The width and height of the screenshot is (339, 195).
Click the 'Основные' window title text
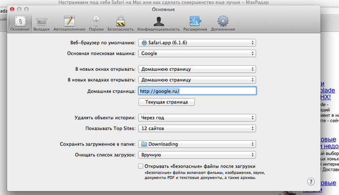click(163, 10)
